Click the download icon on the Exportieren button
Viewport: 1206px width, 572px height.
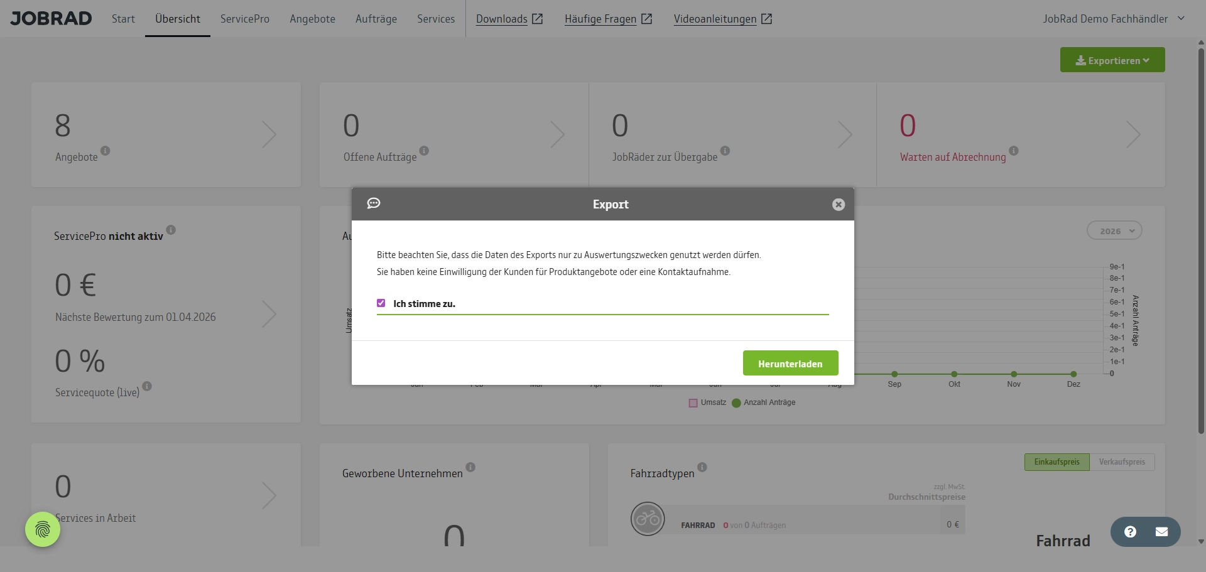[x=1080, y=60]
